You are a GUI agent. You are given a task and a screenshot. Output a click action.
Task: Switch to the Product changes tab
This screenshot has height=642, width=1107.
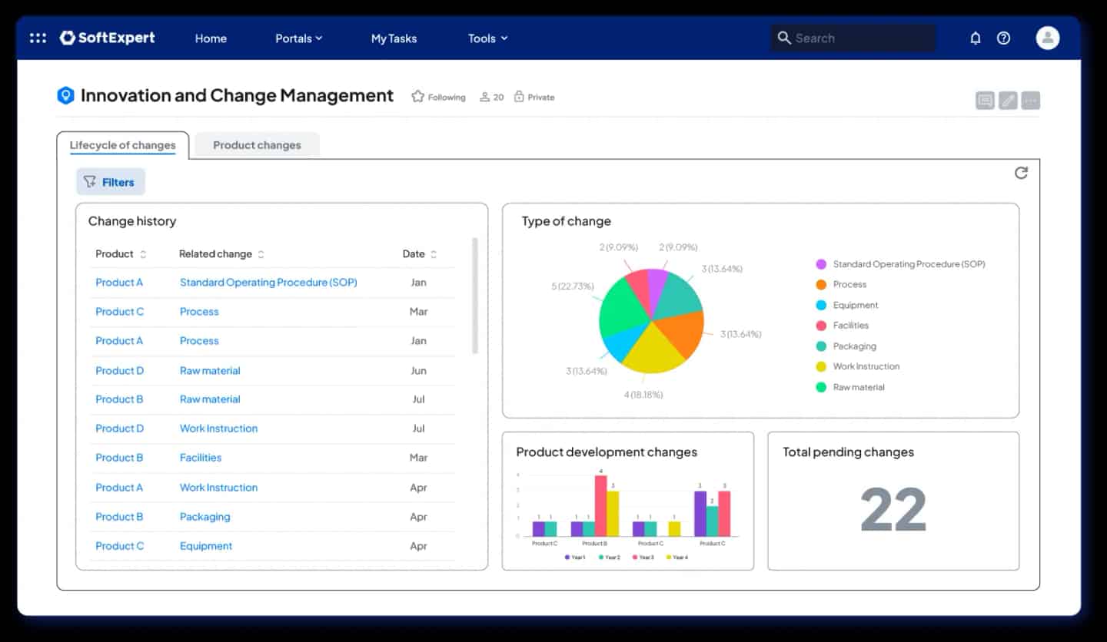[x=257, y=145]
